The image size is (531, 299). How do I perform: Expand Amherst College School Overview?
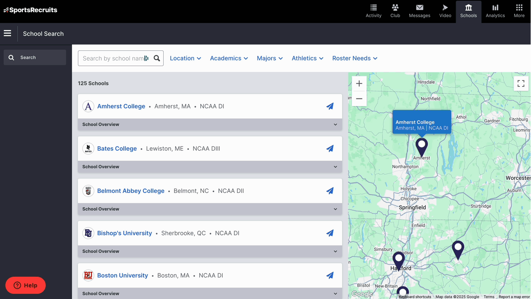coord(210,124)
